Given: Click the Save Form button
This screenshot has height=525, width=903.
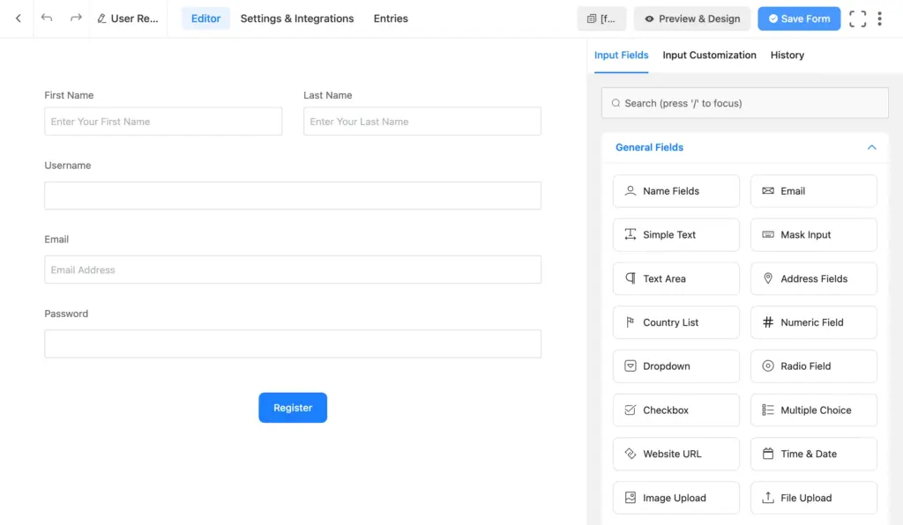Looking at the screenshot, I should point(799,18).
